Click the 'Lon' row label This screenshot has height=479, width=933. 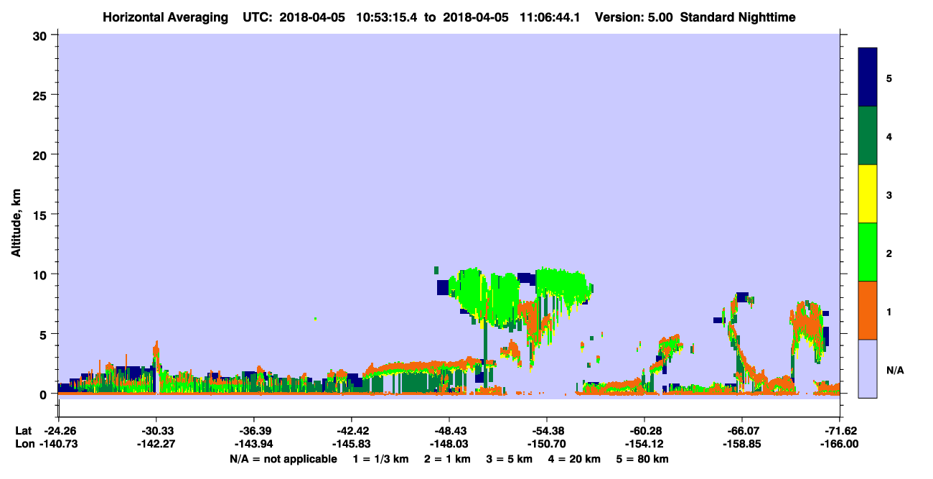(24, 445)
